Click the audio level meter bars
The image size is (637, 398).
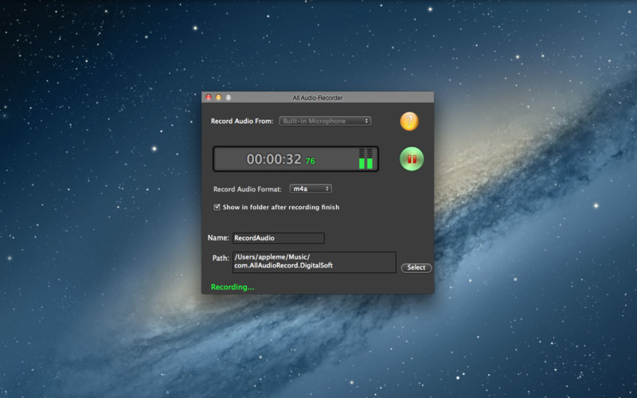tap(365, 158)
